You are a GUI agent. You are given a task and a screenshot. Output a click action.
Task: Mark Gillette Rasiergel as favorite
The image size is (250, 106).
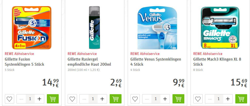click(x=72, y=99)
